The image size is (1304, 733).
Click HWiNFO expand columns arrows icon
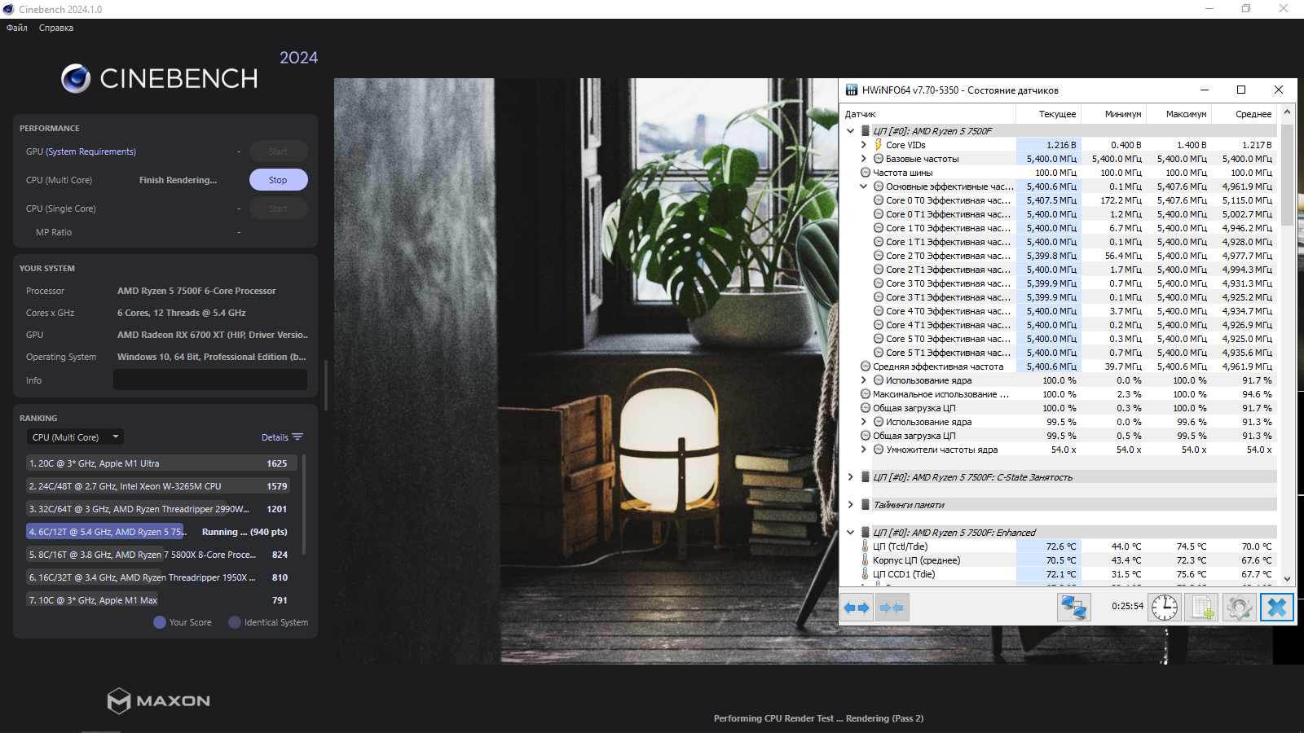[x=857, y=608]
